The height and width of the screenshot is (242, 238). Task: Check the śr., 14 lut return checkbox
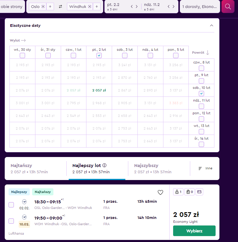[x=201, y=144]
